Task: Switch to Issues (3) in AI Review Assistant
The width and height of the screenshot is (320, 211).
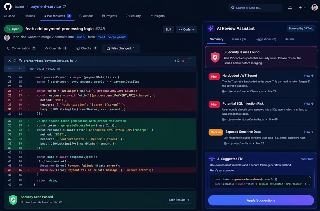Action: click(x=239, y=39)
